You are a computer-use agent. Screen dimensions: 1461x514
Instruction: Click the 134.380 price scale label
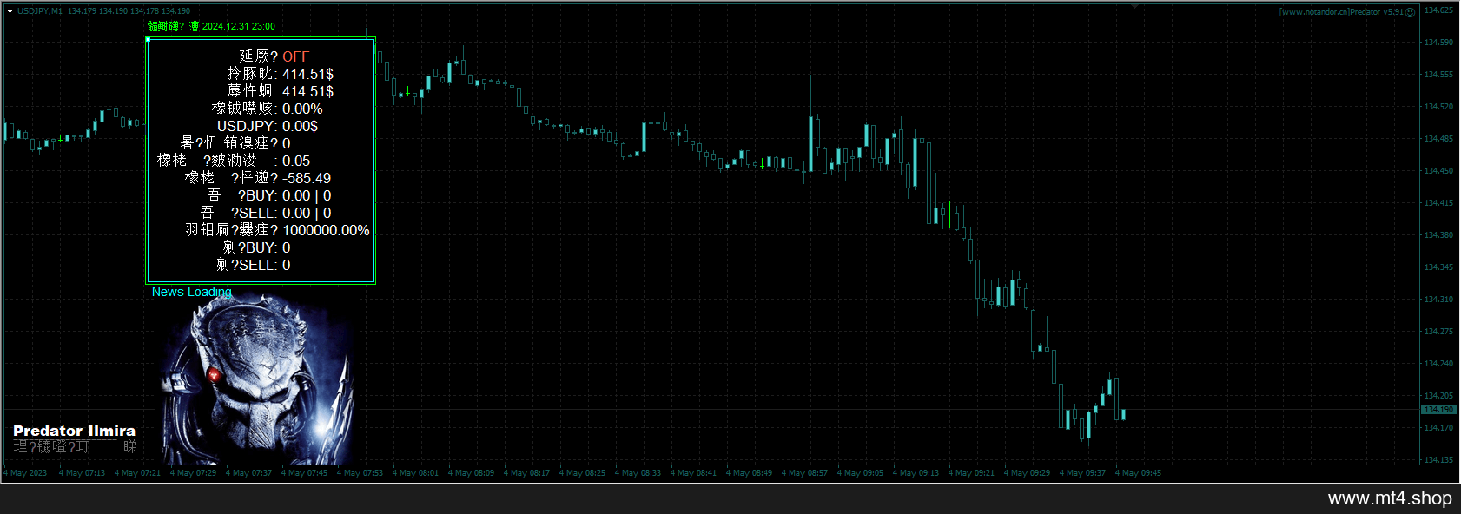(x=1438, y=235)
